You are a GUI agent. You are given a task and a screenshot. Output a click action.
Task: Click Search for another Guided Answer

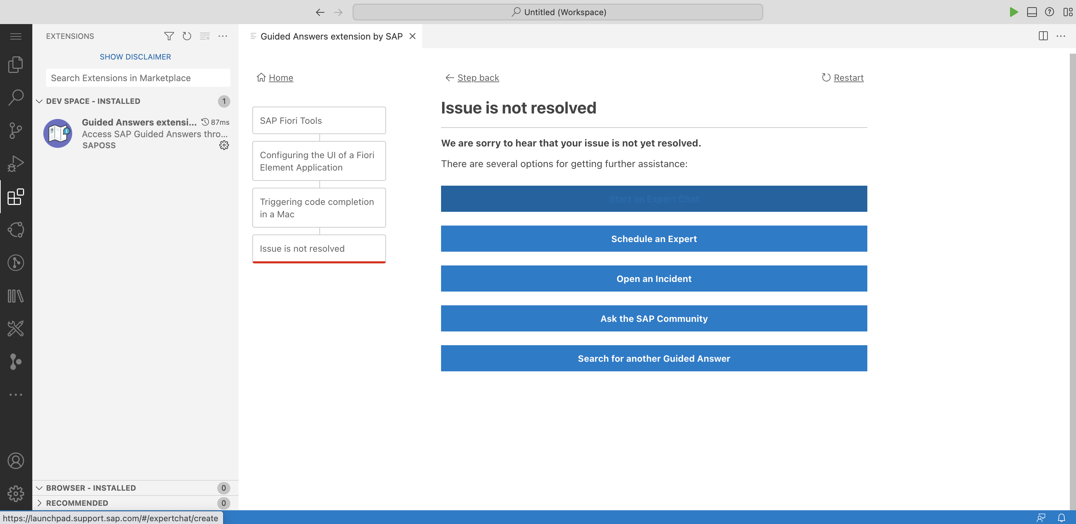(654, 359)
